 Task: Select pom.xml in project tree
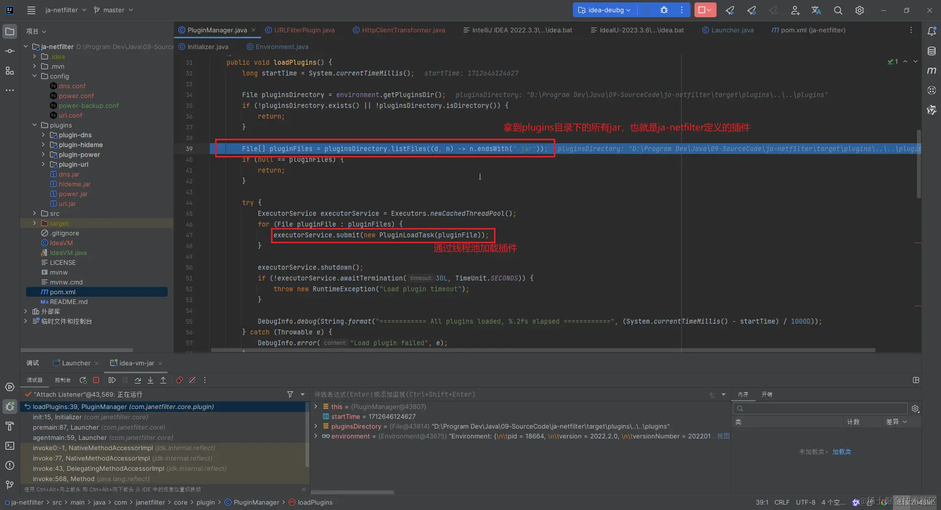97,292
